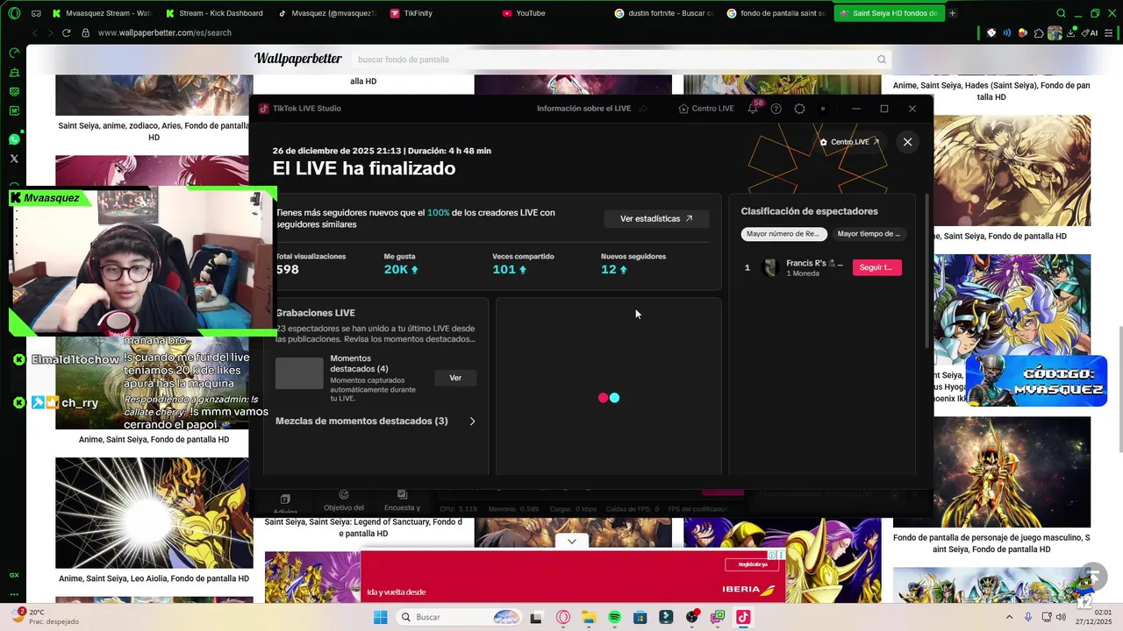
Task: Open GX Corner at sidebar bottom
Action: 14,575
